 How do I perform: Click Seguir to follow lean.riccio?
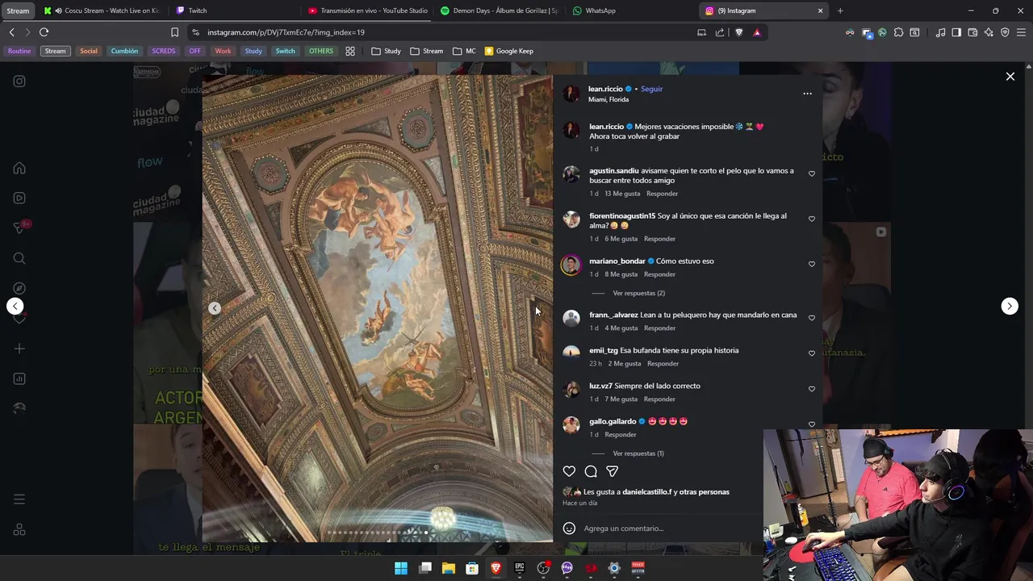pos(651,89)
